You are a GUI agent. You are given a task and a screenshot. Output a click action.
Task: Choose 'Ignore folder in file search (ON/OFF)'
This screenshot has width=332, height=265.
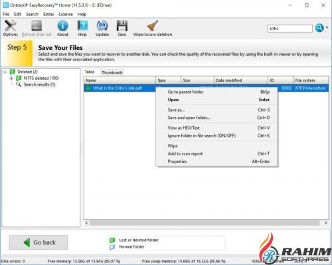point(217,135)
